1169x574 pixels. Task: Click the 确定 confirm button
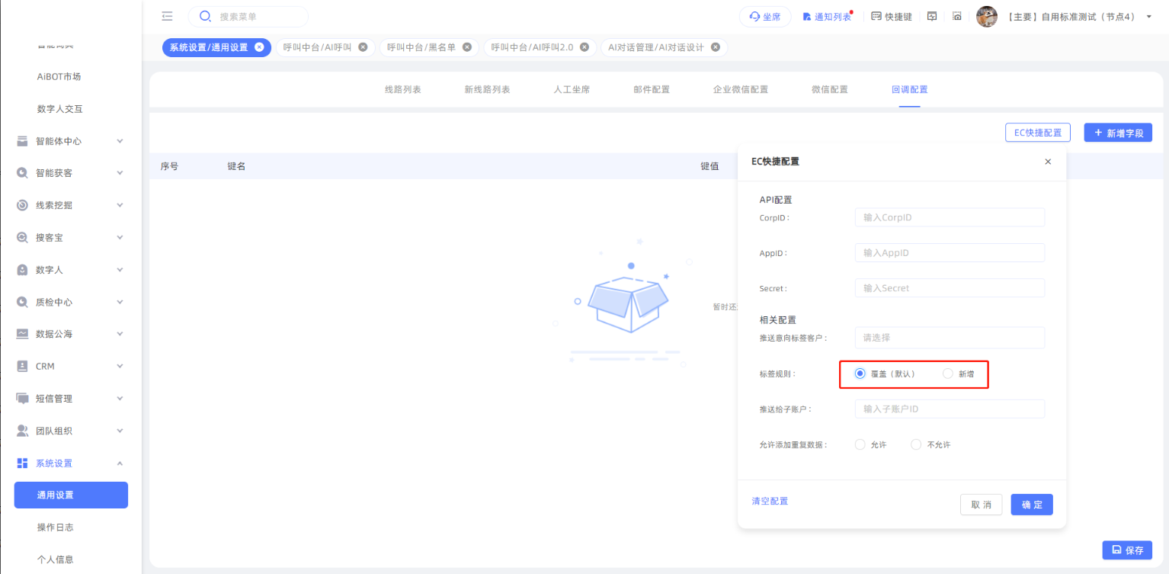[x=1032, y=505]
